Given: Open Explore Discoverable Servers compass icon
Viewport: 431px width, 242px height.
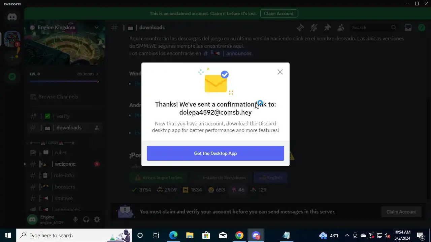Looking at the screenshot, I should click(12, 77).
